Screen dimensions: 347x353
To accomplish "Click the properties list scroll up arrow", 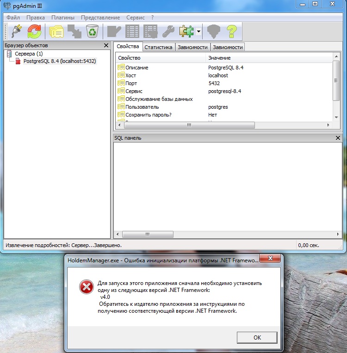I will tap(336, 56).
